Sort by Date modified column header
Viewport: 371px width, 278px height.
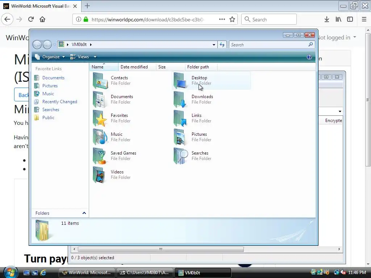137,67
